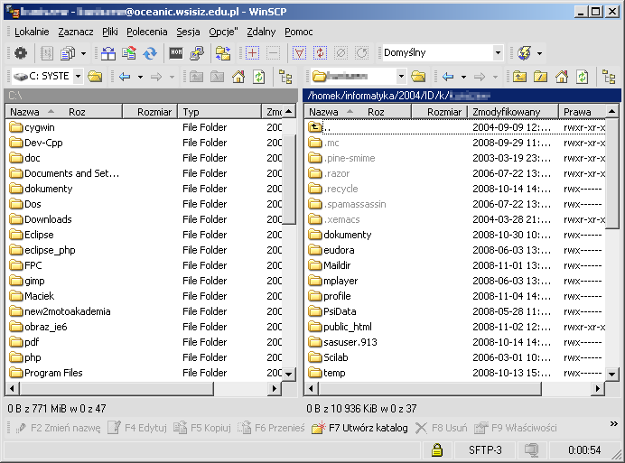Go to local home directory icon
Image resolution: width=625 pixels, height=463 pixels.
(238, 76)
